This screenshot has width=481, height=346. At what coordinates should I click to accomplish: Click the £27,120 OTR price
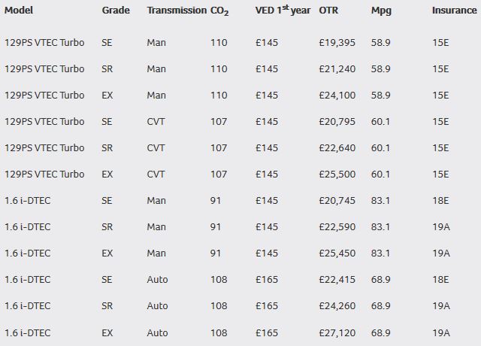338,332
